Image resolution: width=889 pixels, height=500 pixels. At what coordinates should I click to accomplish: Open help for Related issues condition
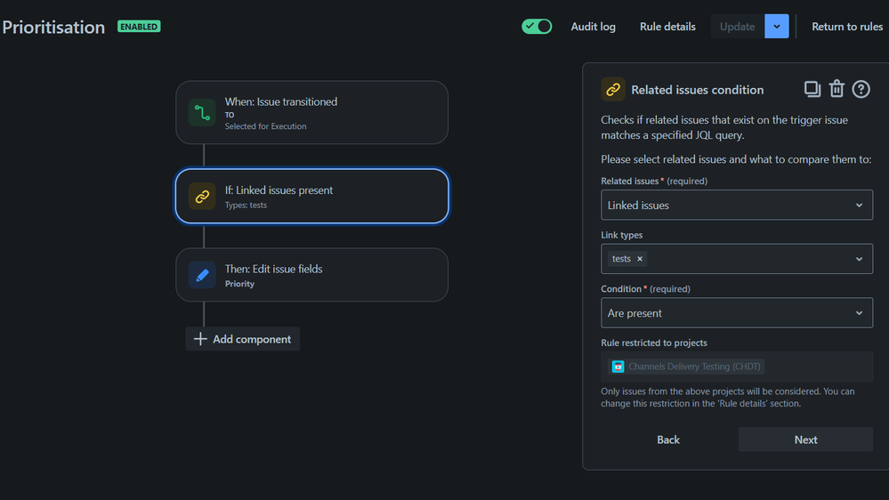pos(861,89)
